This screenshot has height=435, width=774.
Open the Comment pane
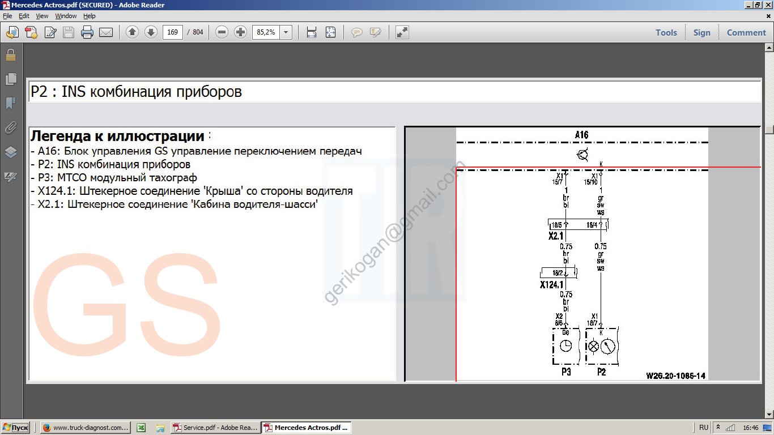[746, 32]
